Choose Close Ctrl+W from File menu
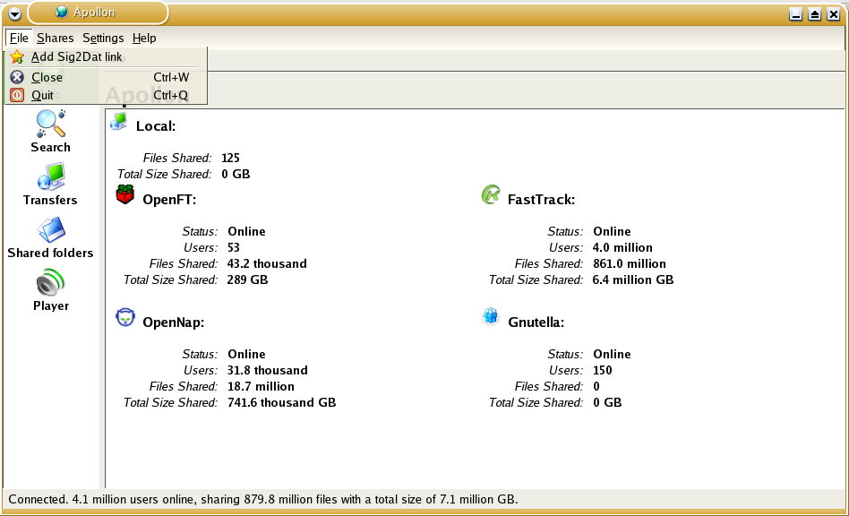 106,77
